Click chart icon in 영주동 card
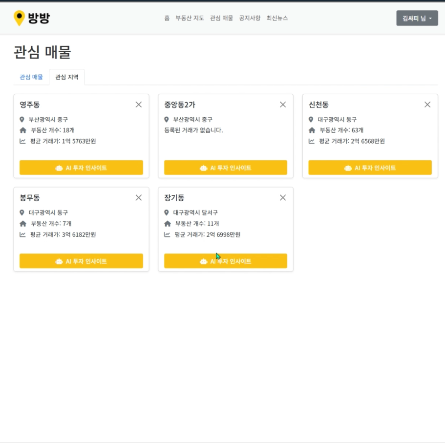This screenshot has width=445, height=443. [22, 141]
